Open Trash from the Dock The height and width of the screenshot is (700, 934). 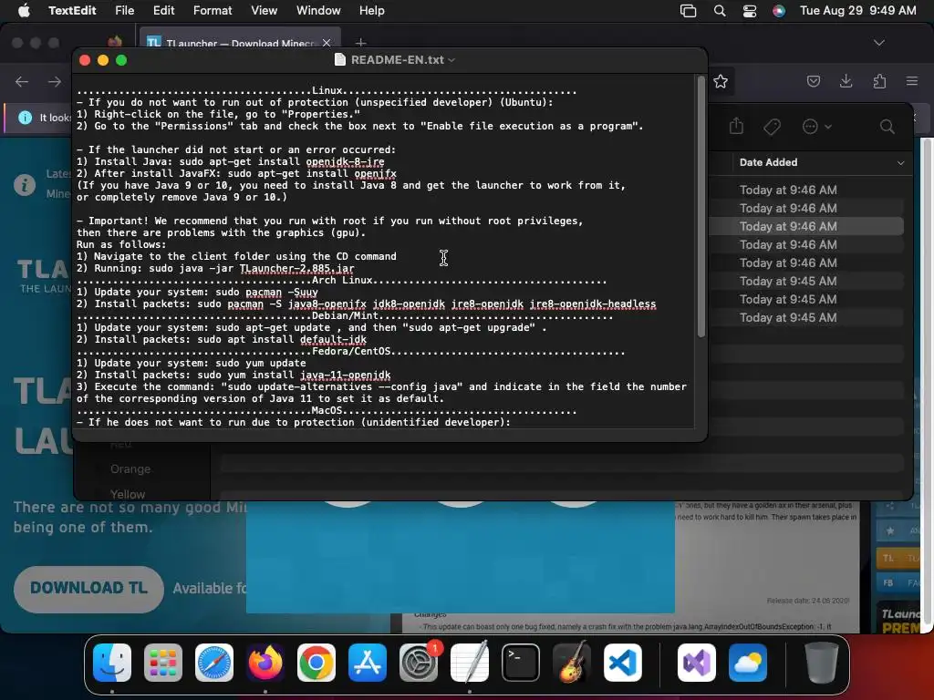[x=821, y=663]
